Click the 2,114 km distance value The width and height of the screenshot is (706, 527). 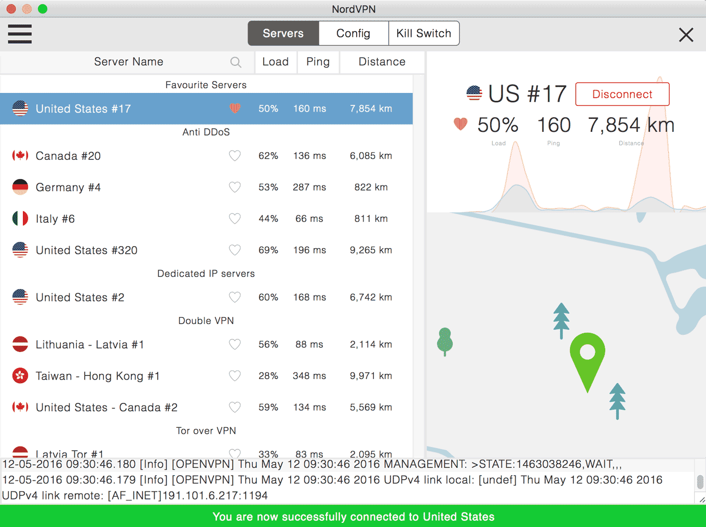(371, 344)
